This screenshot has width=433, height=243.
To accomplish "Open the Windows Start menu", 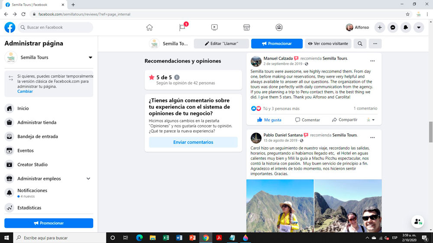I will [6, 238].
